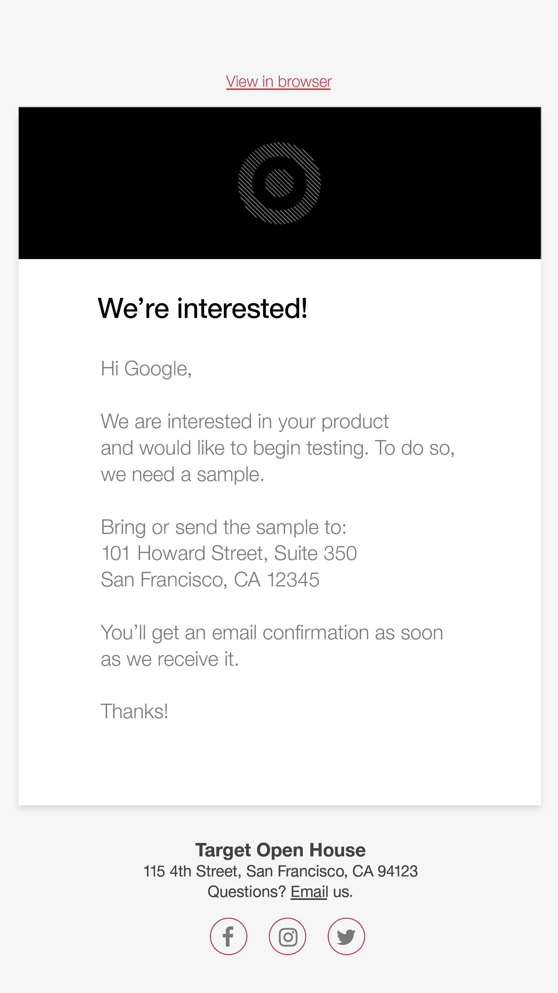Click the "Bring or send the sample to:" line
Viewport: 558px width, 993px height.
click(223, 527)
